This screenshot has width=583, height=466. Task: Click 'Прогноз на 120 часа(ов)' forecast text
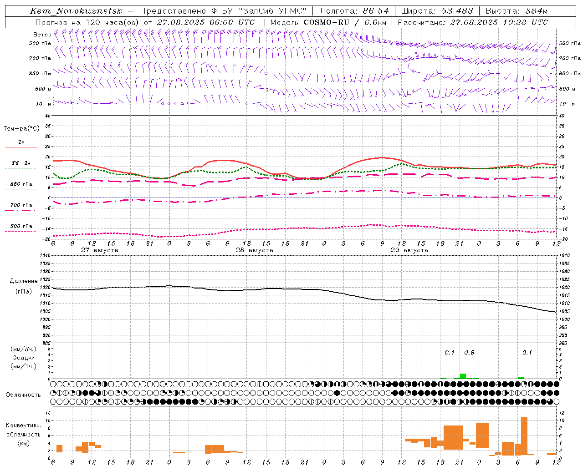87,22
